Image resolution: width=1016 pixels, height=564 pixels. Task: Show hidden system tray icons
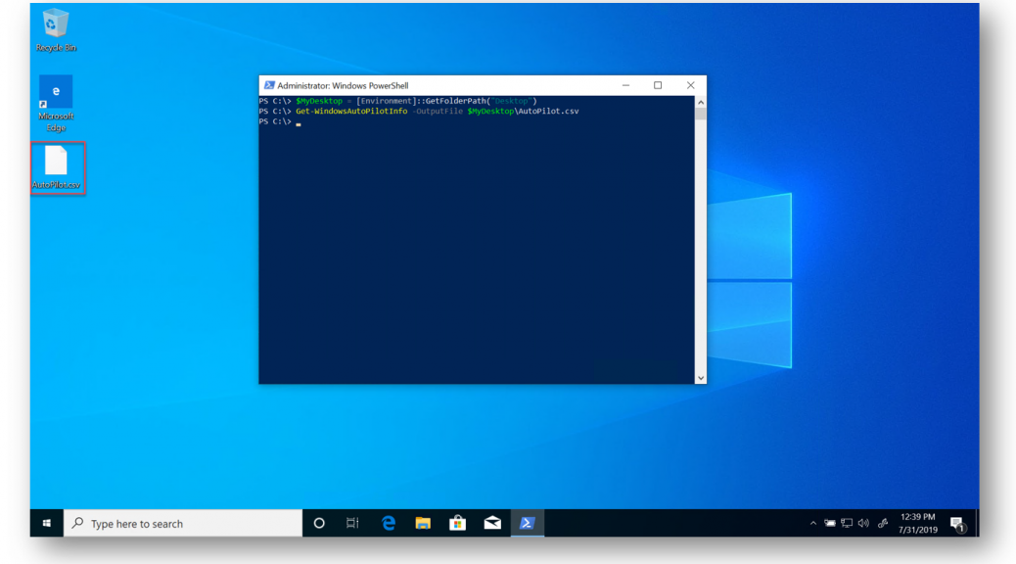coord(813,523)
